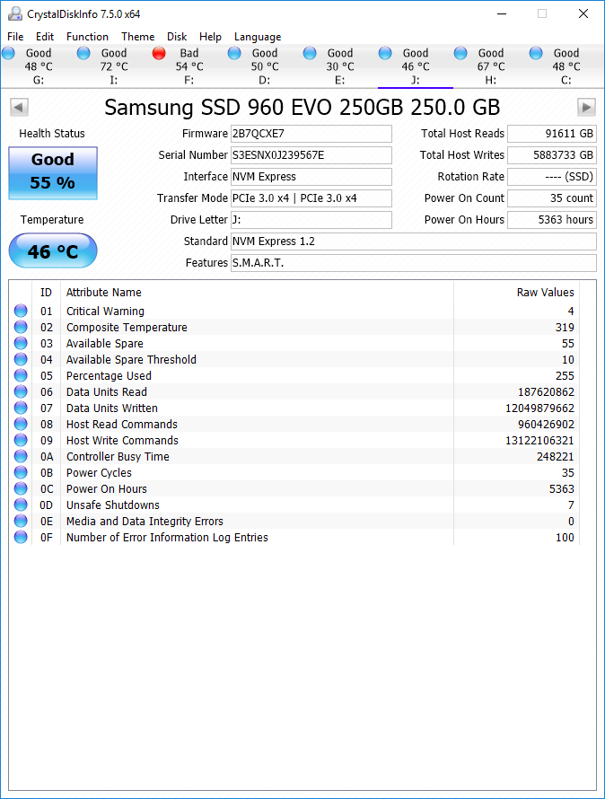The image size is (605, 799).
Task: Click the Firmware field 2B7QCXE7
Action: click(x=311, y=134)
